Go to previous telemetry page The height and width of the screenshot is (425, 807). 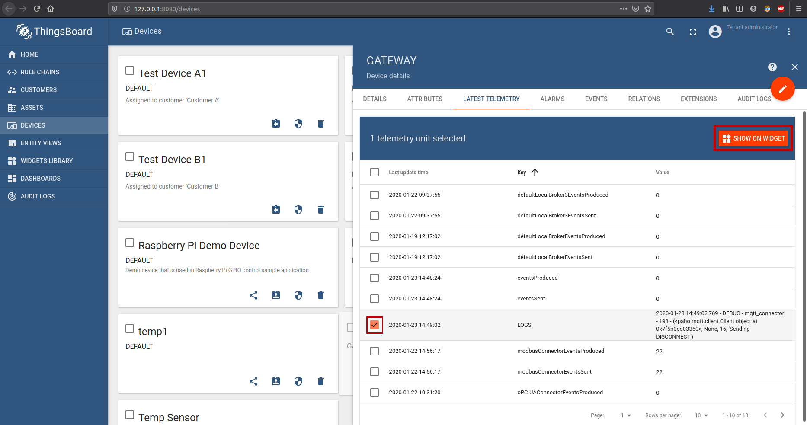(765, 415)
